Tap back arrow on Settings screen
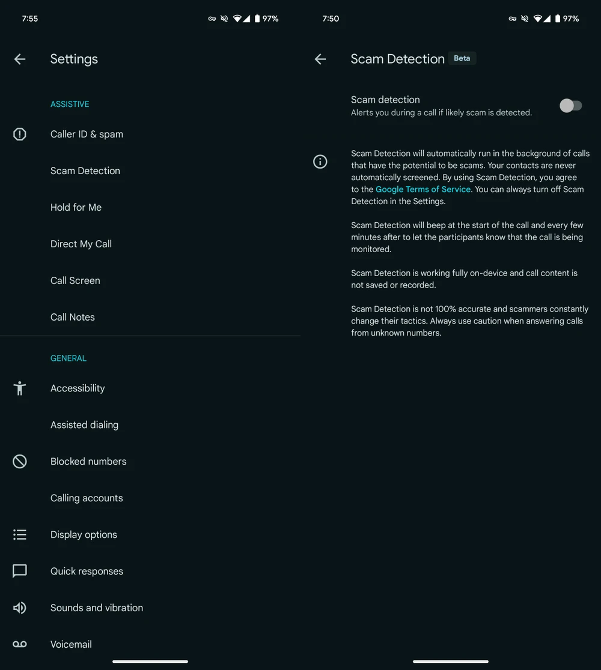This screenshot has height=670, width=601. pos(20,59)
